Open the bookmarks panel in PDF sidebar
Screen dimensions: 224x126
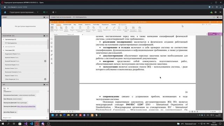[x=51, y=39]
